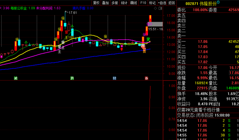
Task: Click 未分配利润 1.63 indicator text
Action: pos(48,8)
